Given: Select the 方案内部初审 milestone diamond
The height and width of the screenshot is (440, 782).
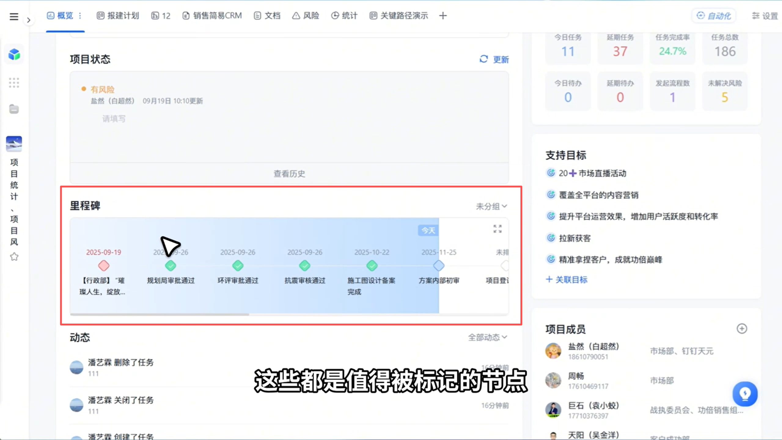Looking at the screenshot, I should click(x=439, y=266).
